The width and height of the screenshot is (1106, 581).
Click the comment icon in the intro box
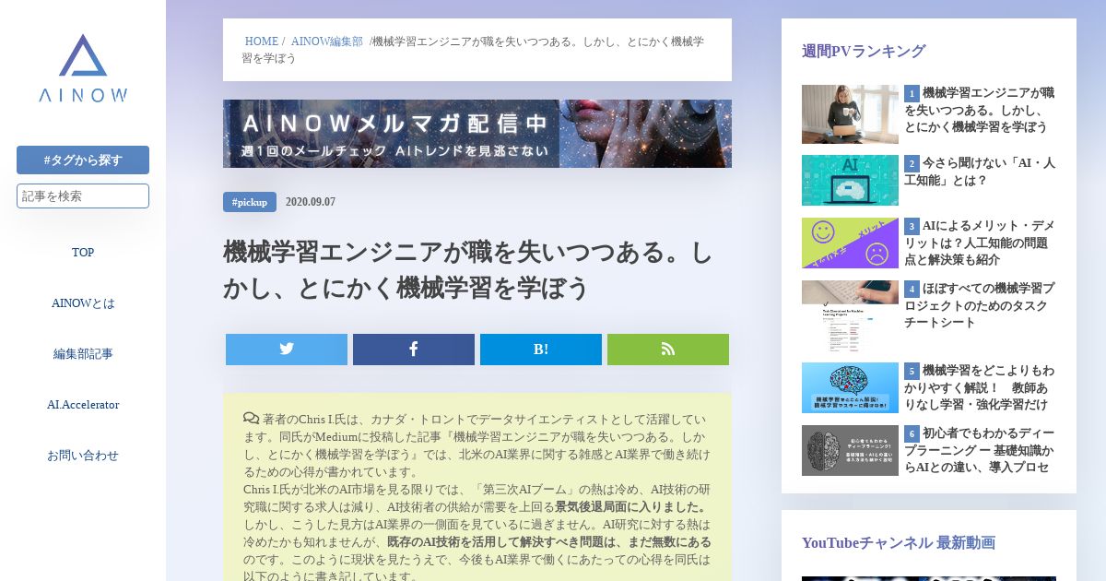(x=251, y=418)
